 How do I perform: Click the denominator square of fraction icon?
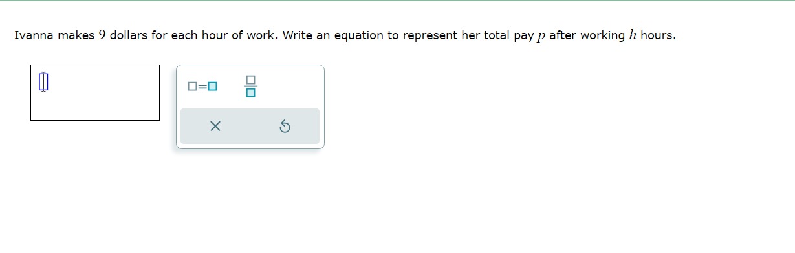250,93
